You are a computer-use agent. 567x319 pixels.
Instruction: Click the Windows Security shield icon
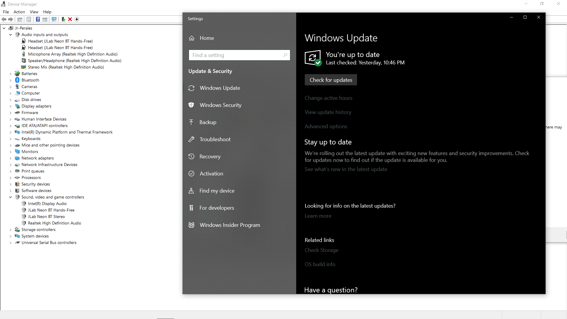191,105
